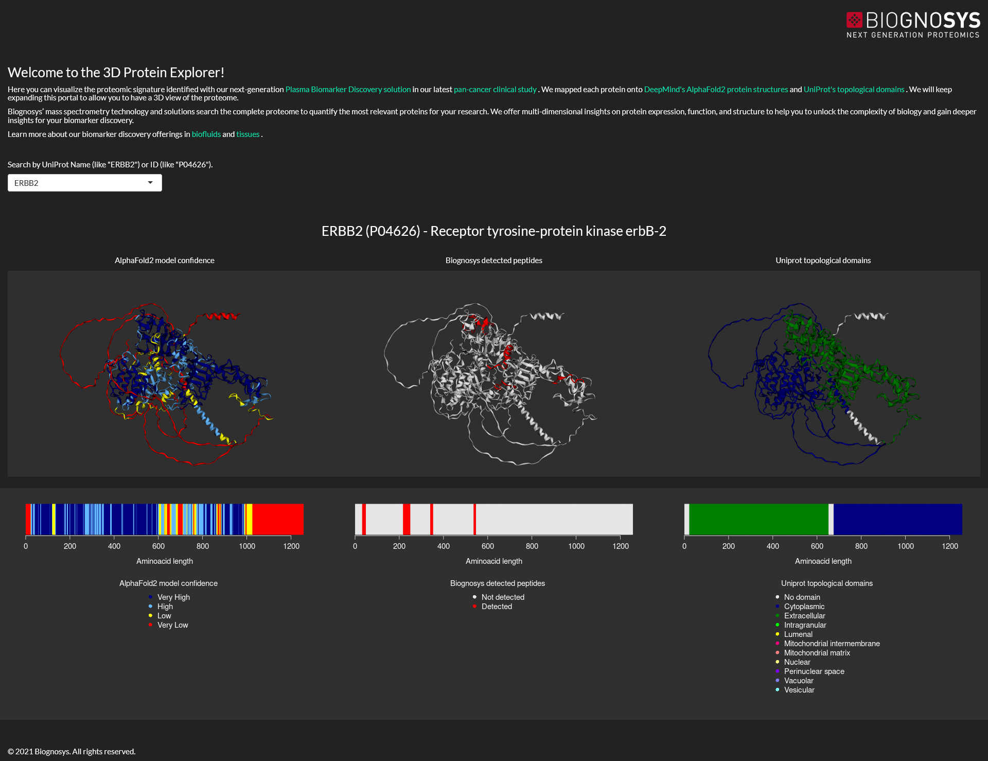
Task: Toggle the Mitochondrial intermembrane legend entry
Action: 827,644
